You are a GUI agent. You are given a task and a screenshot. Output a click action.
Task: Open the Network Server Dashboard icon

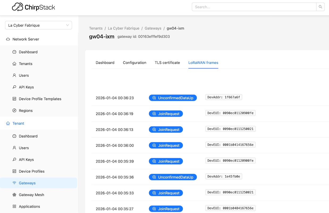(14, 52)
